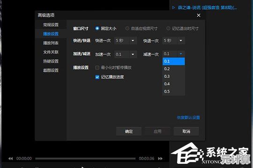Pick 0.1 in the dropdown list
The height and width of the screenshot is (168, 253).
point(174,61)
